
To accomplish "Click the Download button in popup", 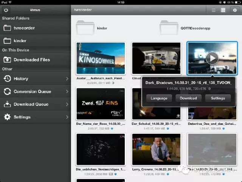I will coord(188,98).
